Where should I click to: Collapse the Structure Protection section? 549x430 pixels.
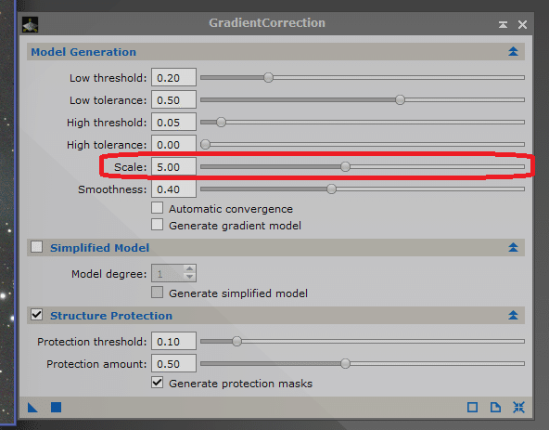pyautogui.click(x=513, y=316)
